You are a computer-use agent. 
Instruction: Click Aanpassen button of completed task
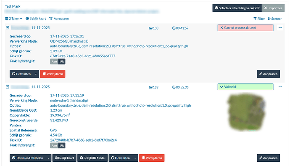coord(269,158)
